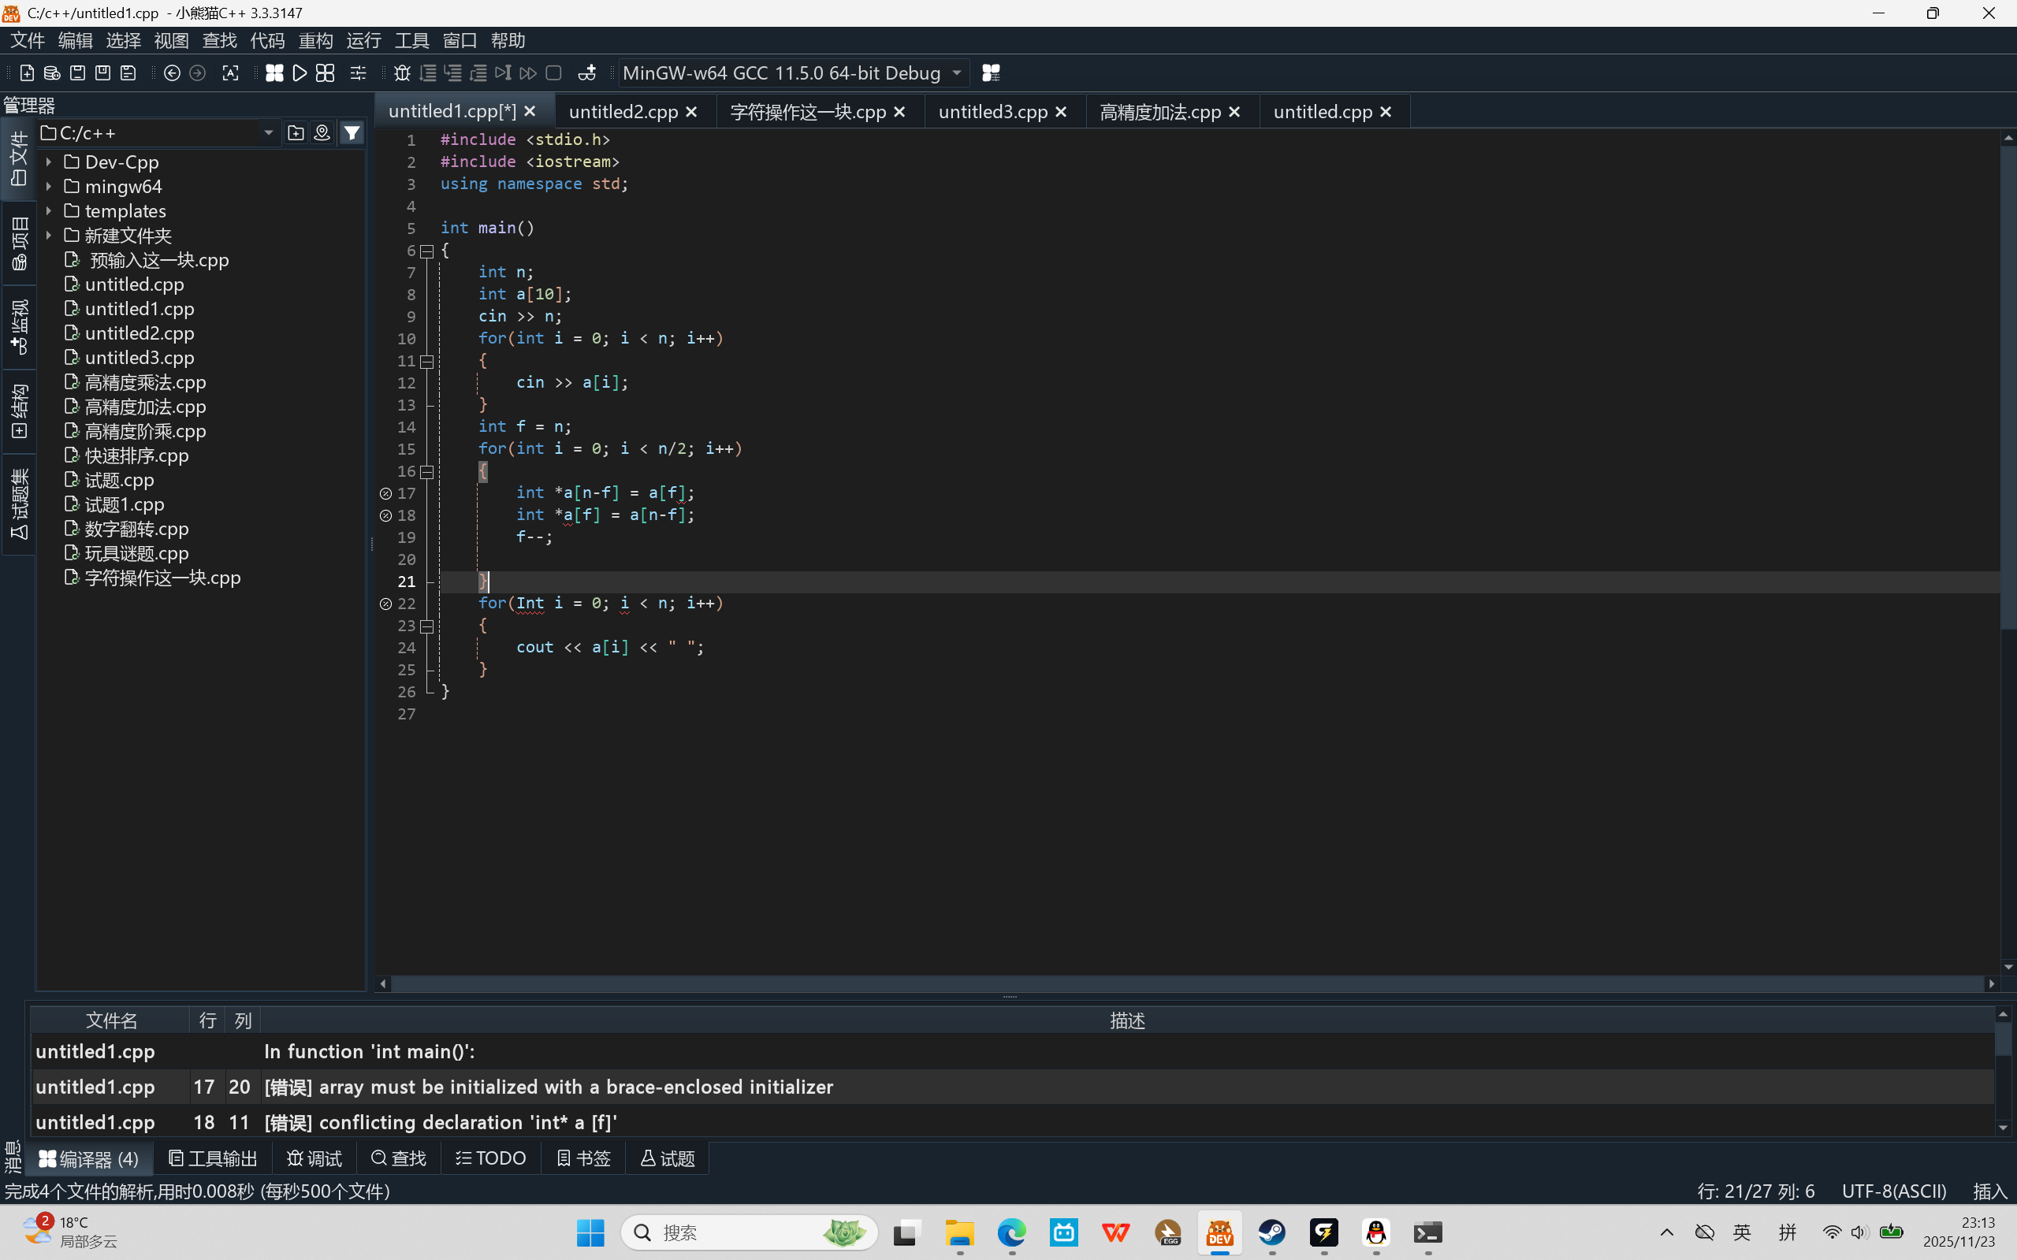Open the MinGW-w64 GCC compiler dropdown
The height and width of the screenshot is (1260, 2017).
pyautogui.click(x=957, y=73)
